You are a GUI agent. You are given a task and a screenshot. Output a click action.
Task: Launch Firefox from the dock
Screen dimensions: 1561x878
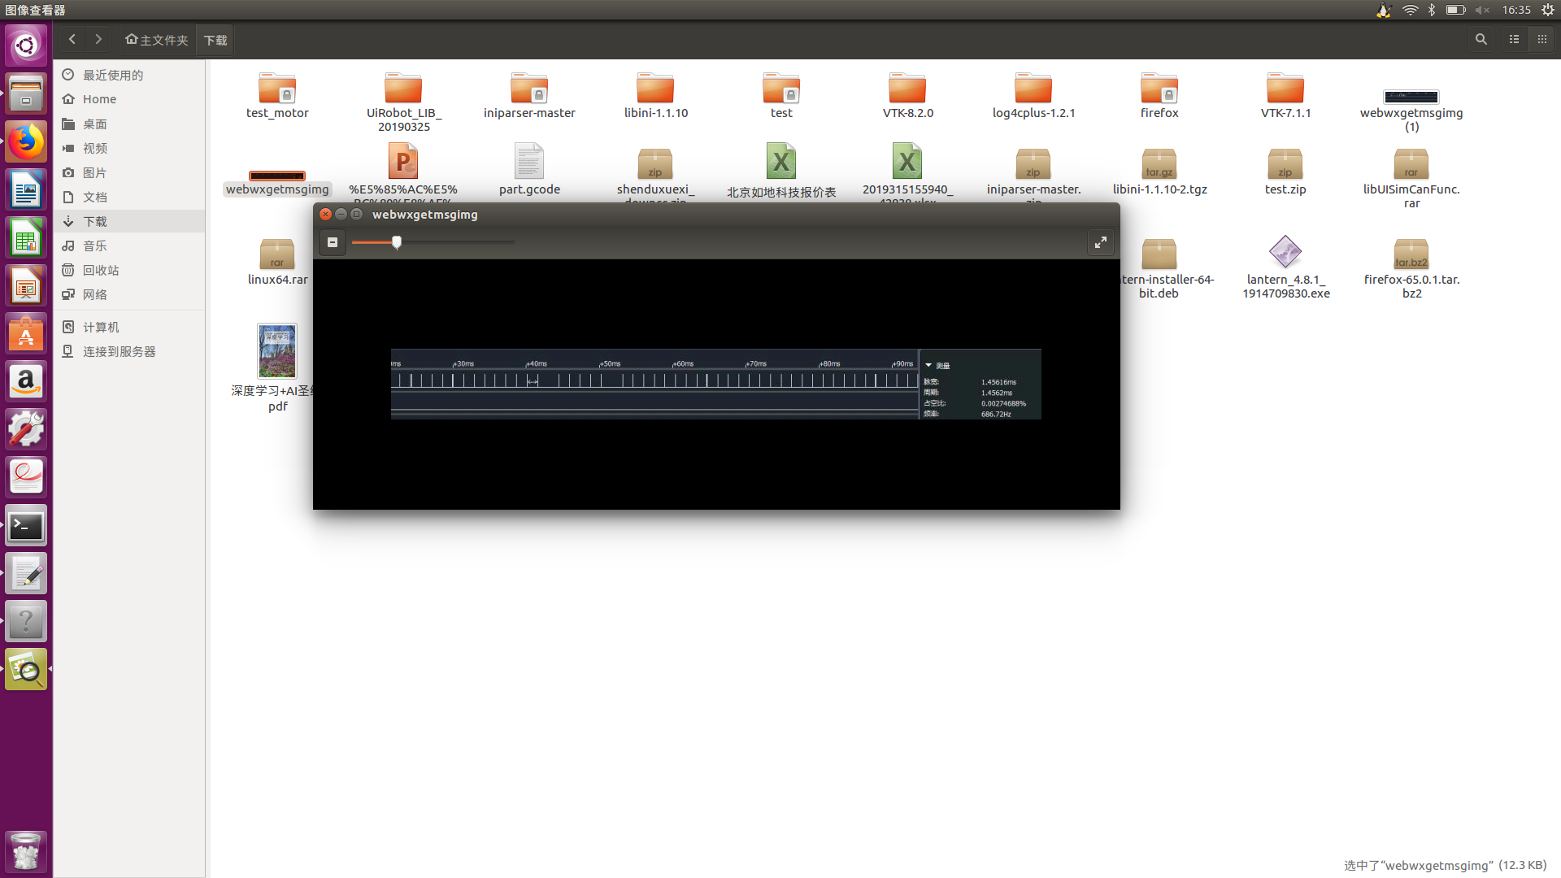(x=26, y=142)
